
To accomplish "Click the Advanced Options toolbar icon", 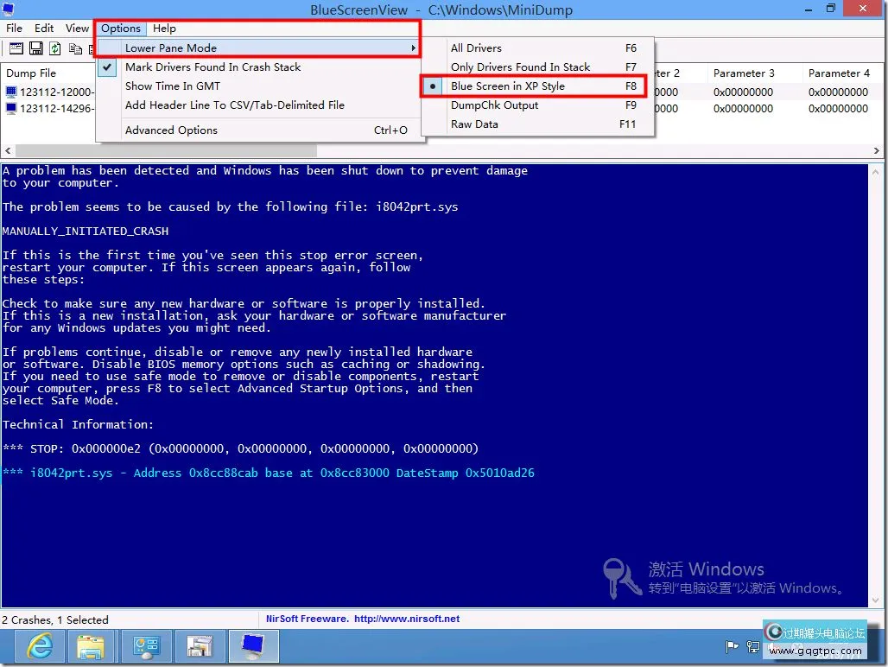I will [x=15, y=48].
